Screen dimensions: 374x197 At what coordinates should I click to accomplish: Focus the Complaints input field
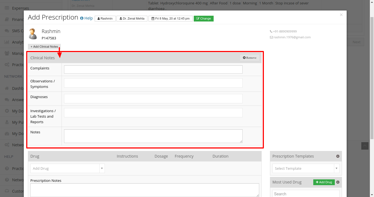153,69
